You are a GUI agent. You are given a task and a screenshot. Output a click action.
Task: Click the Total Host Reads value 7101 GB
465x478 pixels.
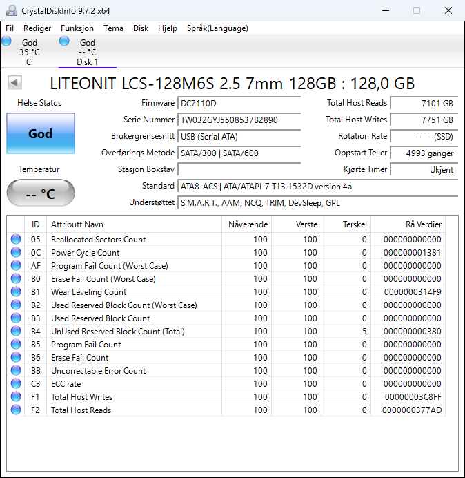click(x=424, y=104)
